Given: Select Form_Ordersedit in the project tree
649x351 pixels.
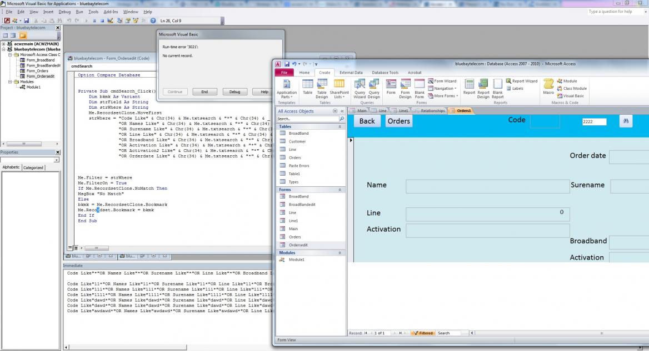Looking at the screenshot, I should click(x=40, y=77).
